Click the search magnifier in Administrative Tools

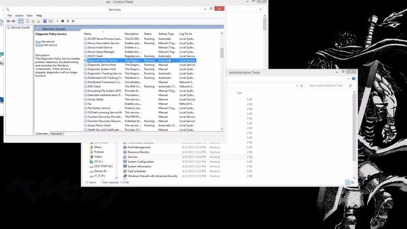350,85
